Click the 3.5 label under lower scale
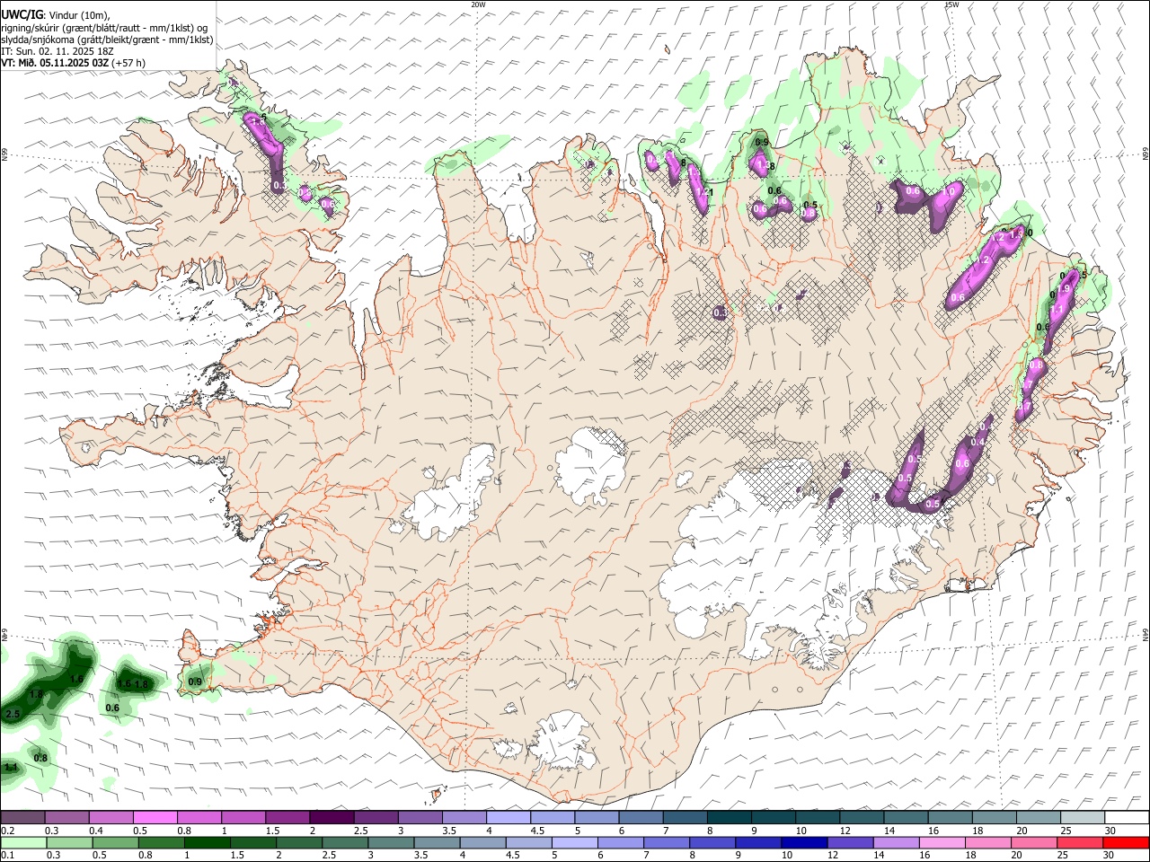This screenshot has height=862, width=1150. click(420, 856)
